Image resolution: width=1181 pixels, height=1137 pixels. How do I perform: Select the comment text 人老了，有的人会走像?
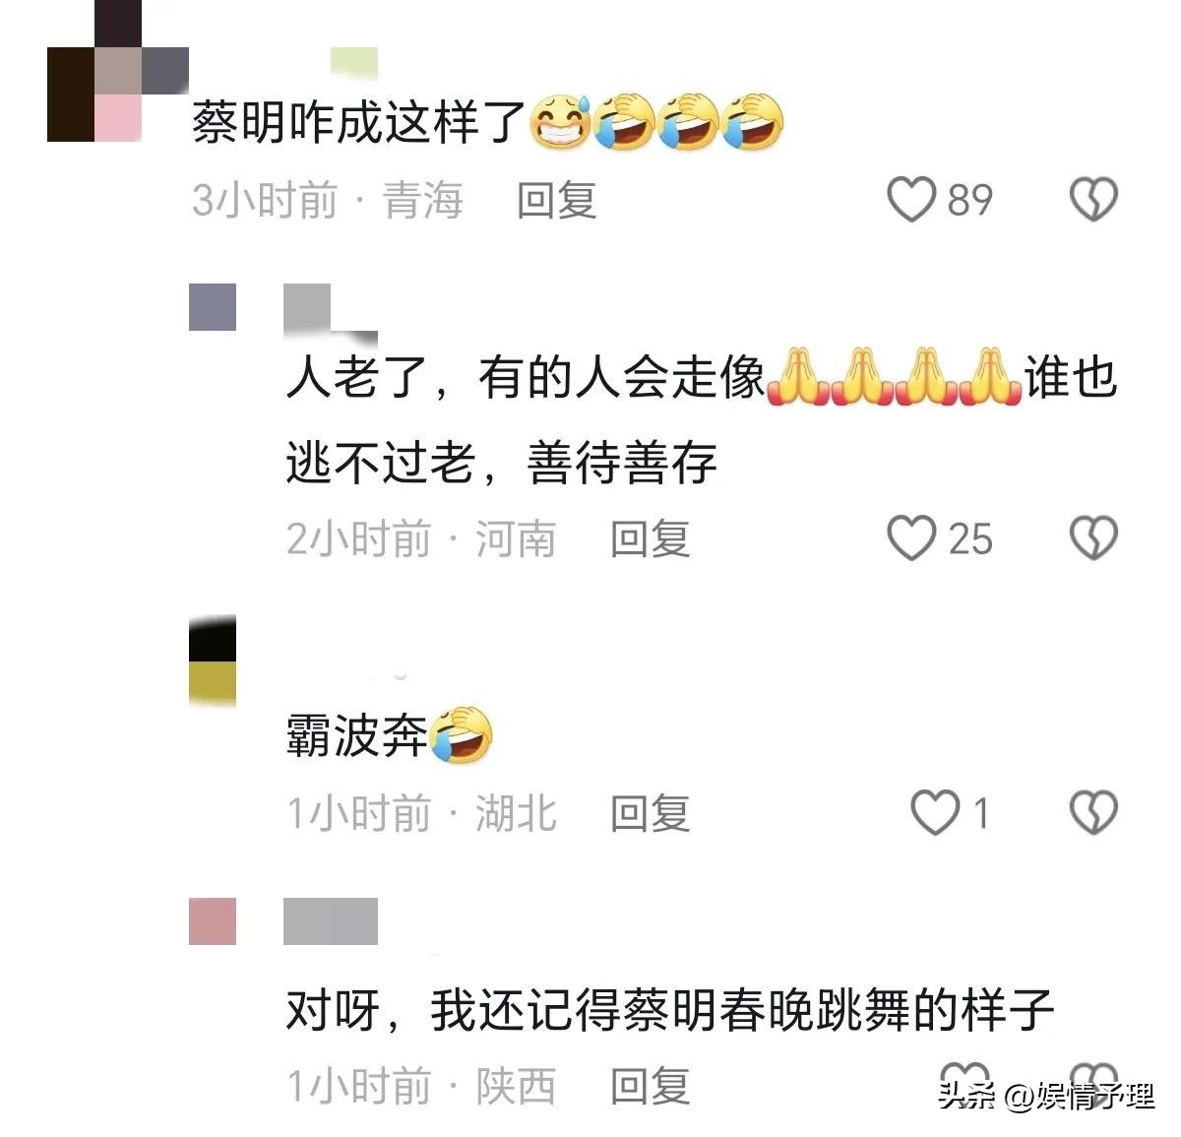click(x=526, y=378)
